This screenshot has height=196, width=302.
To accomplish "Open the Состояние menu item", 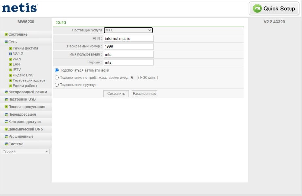I will click(x=18, y=34).
